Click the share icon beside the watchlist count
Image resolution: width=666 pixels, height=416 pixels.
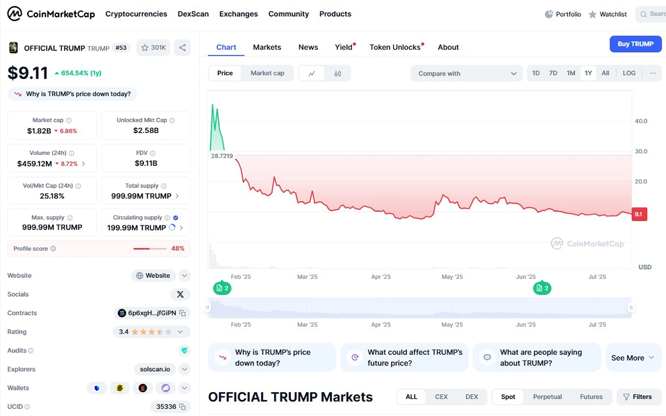click(182, 48)
